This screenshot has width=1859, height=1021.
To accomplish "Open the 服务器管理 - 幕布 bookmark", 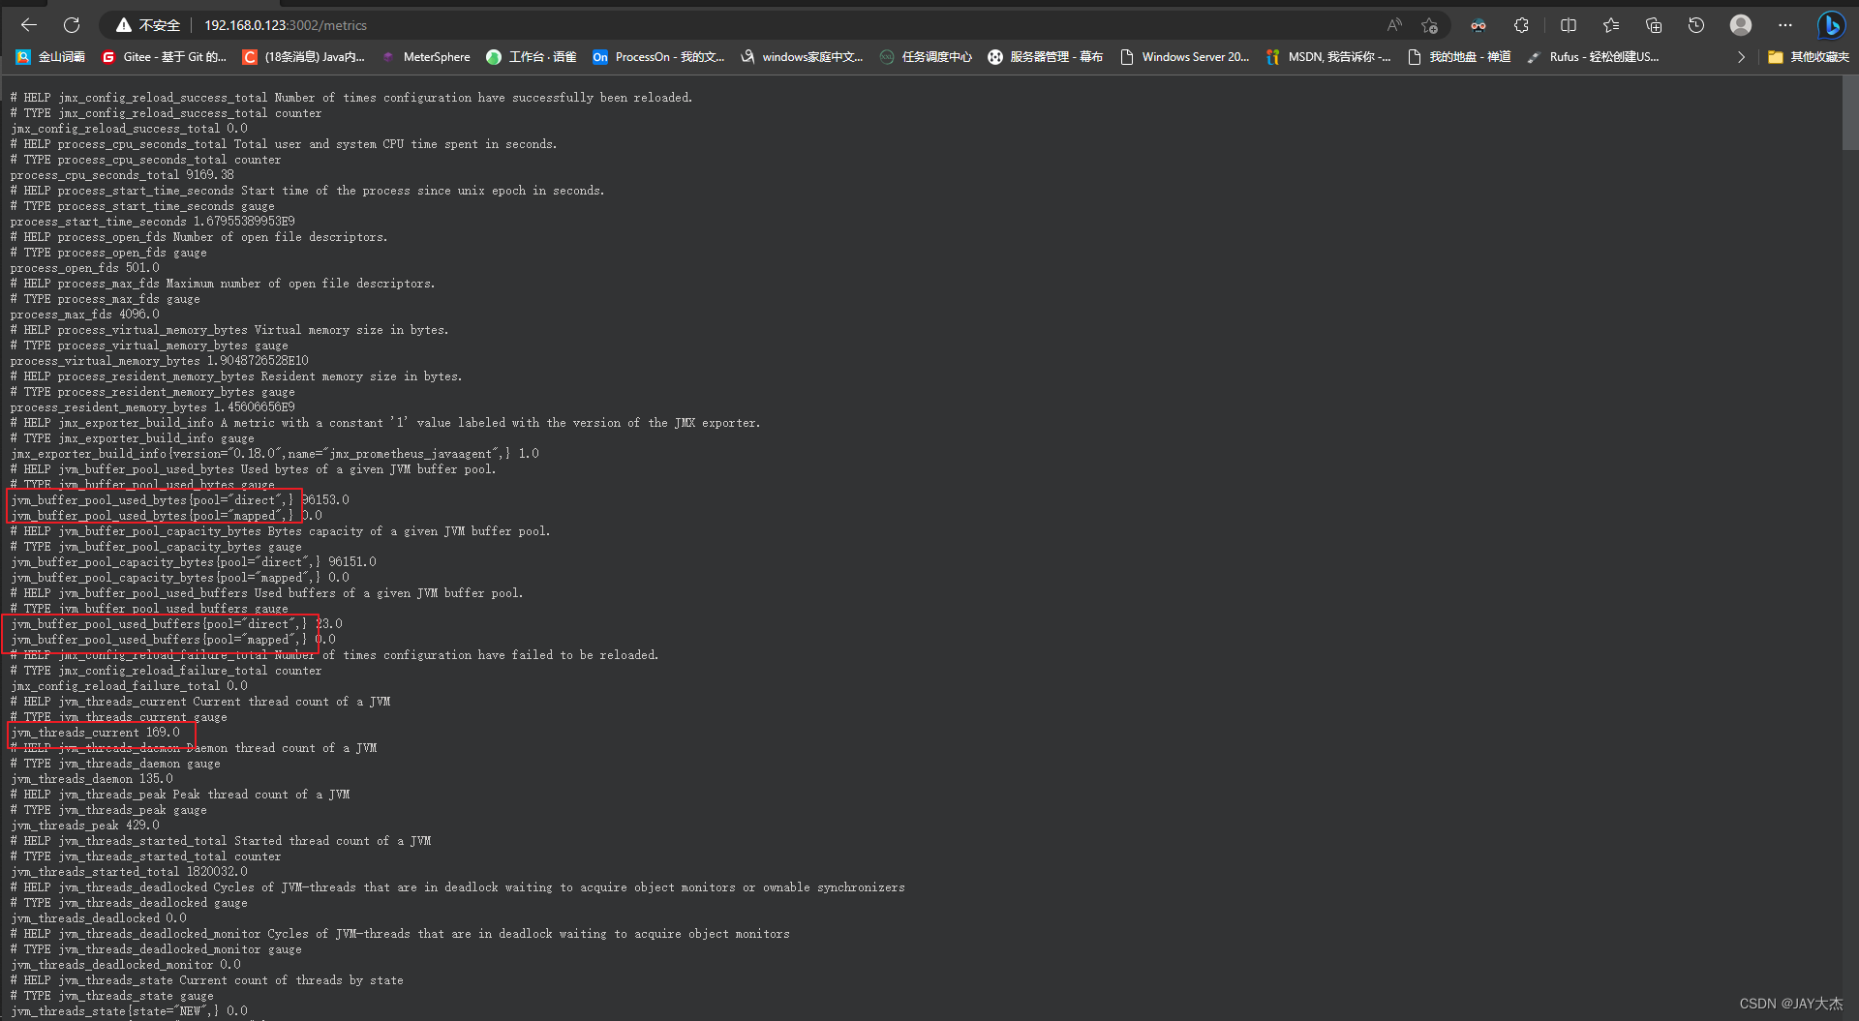I will (x=1045, y=57).
